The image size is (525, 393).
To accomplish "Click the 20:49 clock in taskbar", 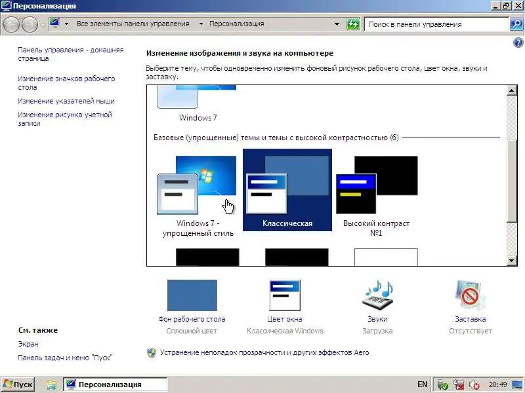I will [x=497, y=384].
